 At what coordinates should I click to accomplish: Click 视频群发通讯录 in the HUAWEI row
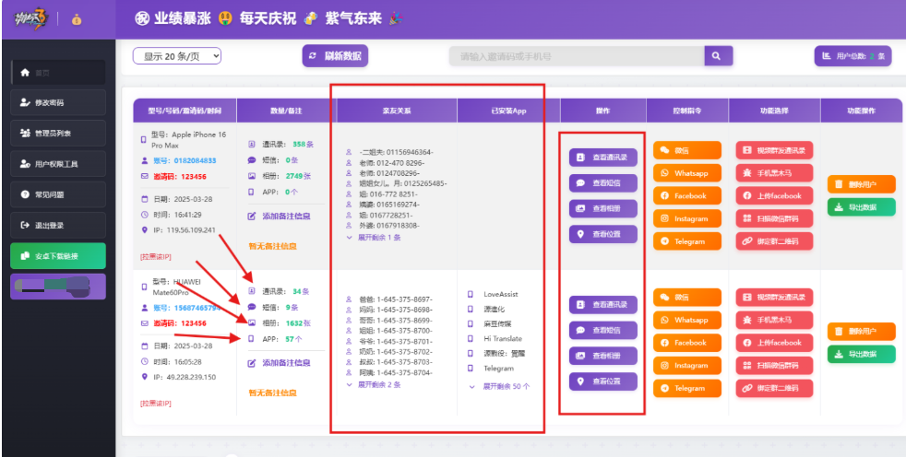point(774,298)
